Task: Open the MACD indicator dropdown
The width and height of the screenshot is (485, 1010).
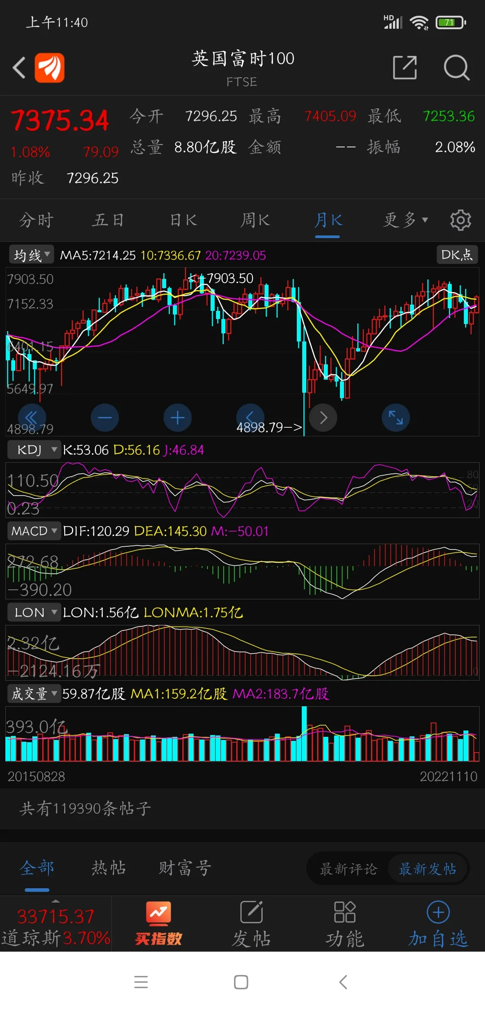Action: (34, 531)
